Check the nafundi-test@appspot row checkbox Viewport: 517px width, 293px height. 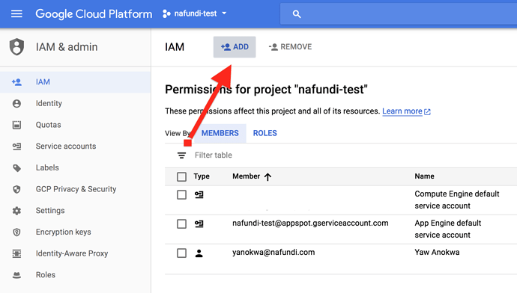pyautogui.click(x=181, y=224)
